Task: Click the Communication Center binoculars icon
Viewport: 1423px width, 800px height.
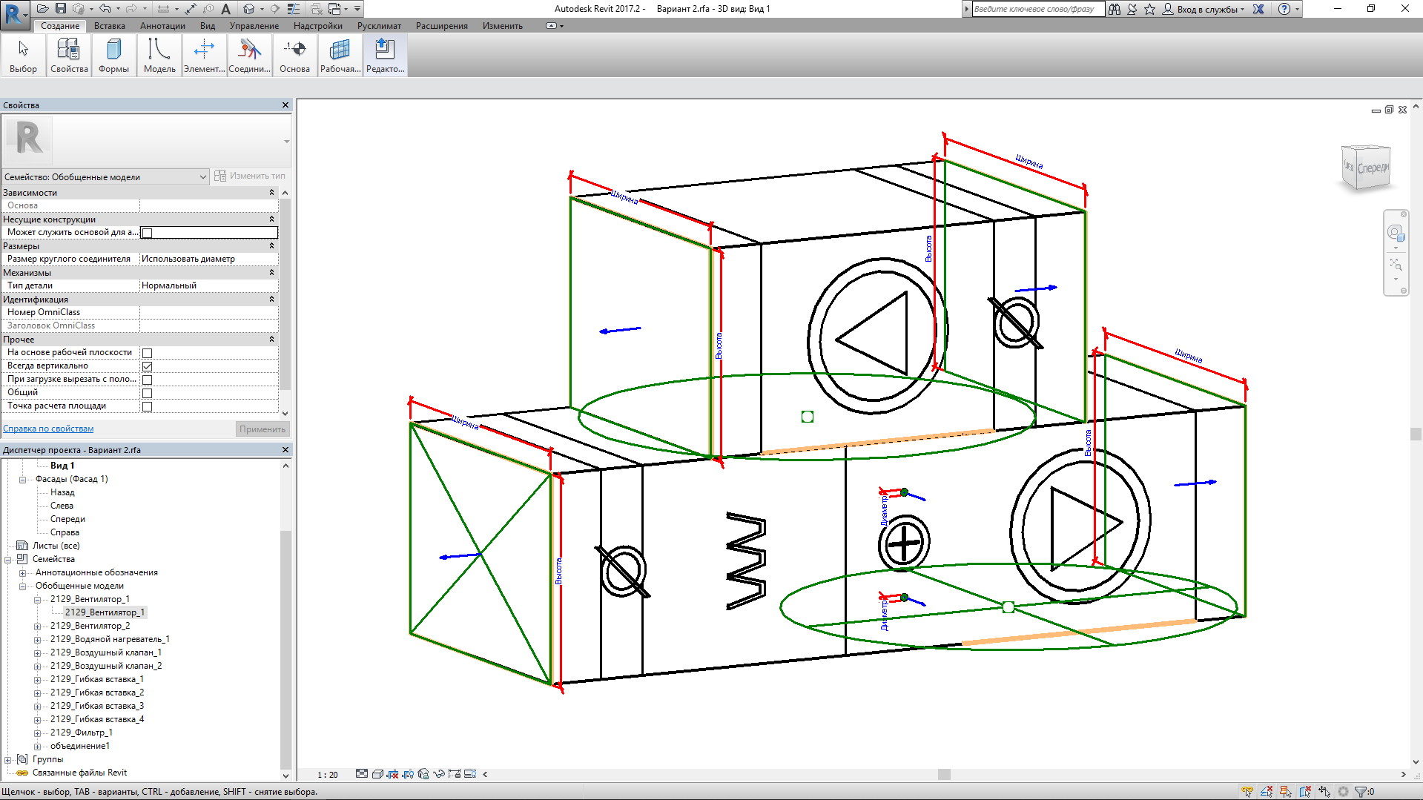Action: [1114, 9]
